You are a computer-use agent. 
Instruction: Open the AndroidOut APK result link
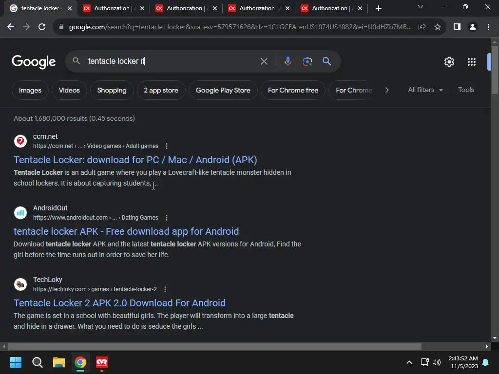pyautogui.click(x=126, y=231)
